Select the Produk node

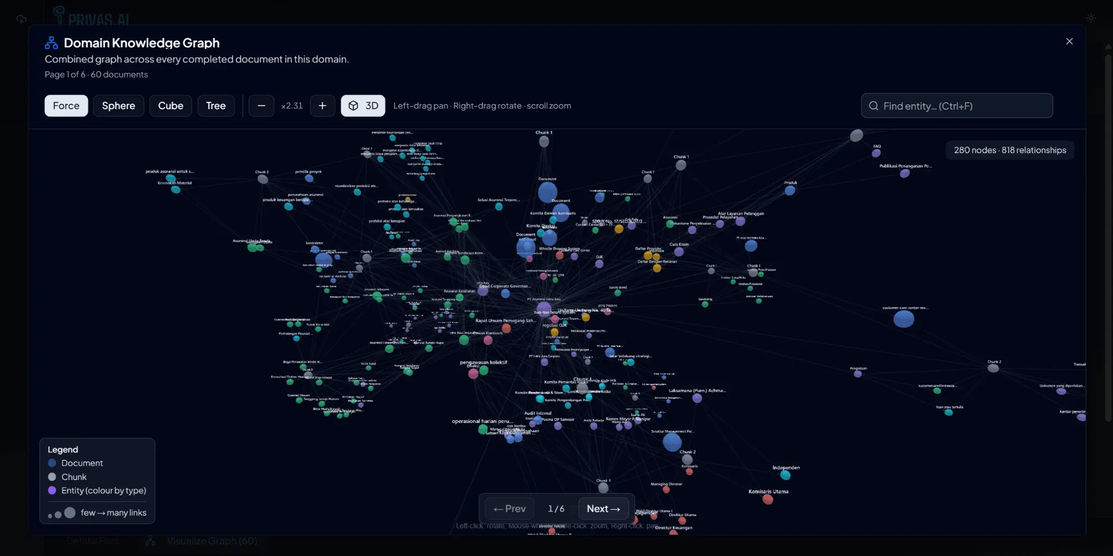pos(790,190)
